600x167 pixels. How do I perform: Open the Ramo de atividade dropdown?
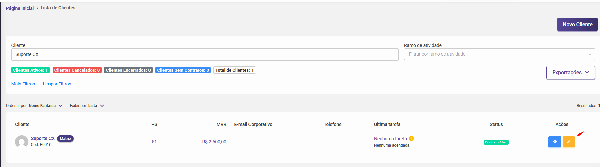(499, 54)
